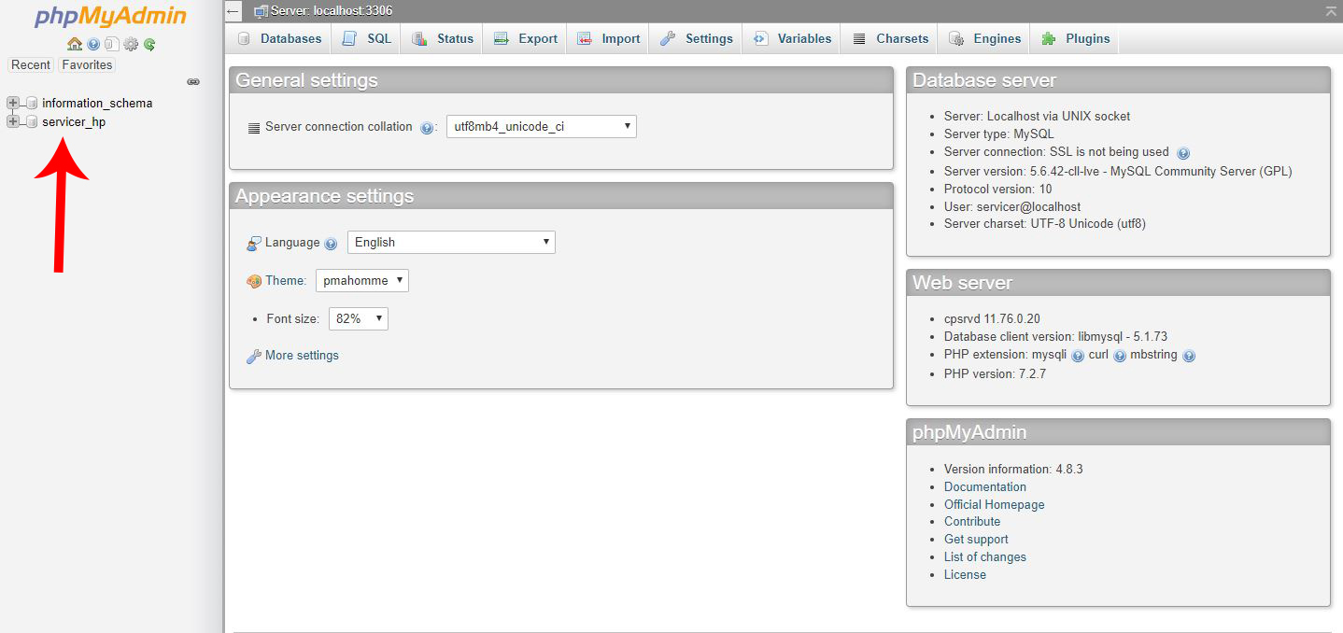The height and width of the screenshot is (633, 1343).
Task: Open the Font size dropdown set to 82%
Action: pyautogui.click(x=358, y=317)
